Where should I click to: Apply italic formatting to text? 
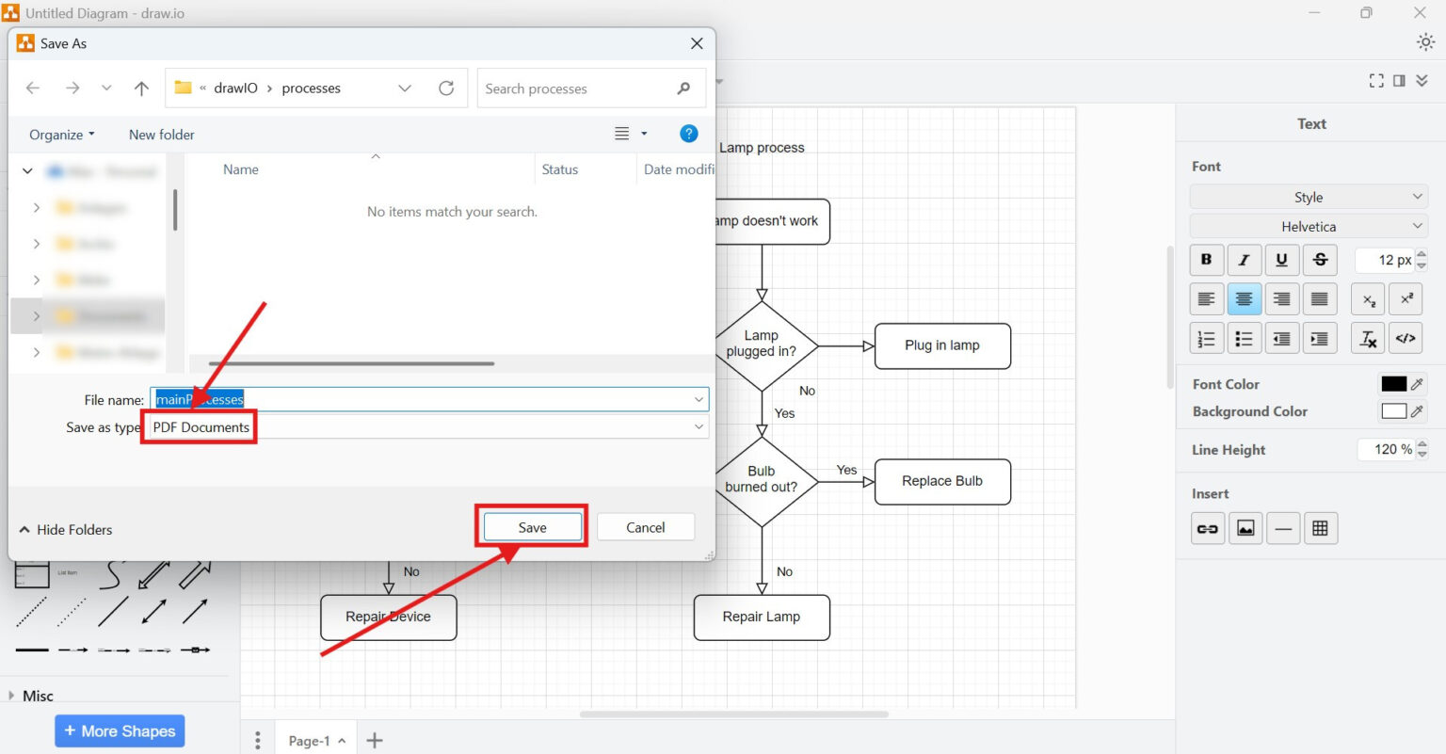pyautogui.click(x=1244, y=260)
